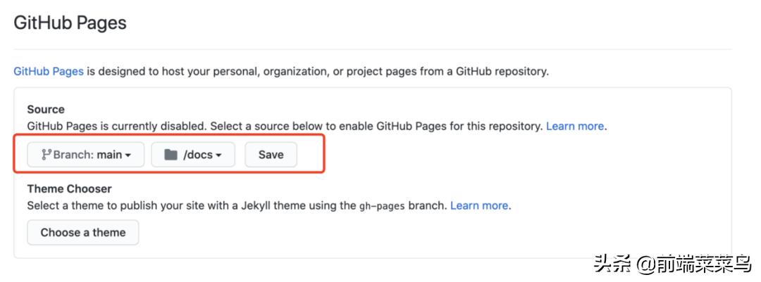Screen dimensions: 761x282
Task: Follow the blue GitHub Pages link
Action: click(49, 71)
